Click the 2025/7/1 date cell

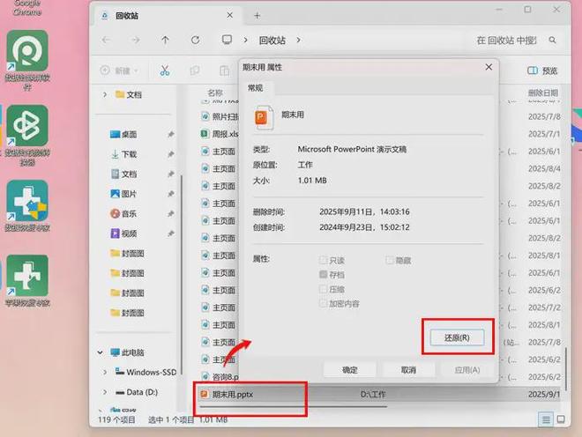pyautogui.click(x=544, y=134)
